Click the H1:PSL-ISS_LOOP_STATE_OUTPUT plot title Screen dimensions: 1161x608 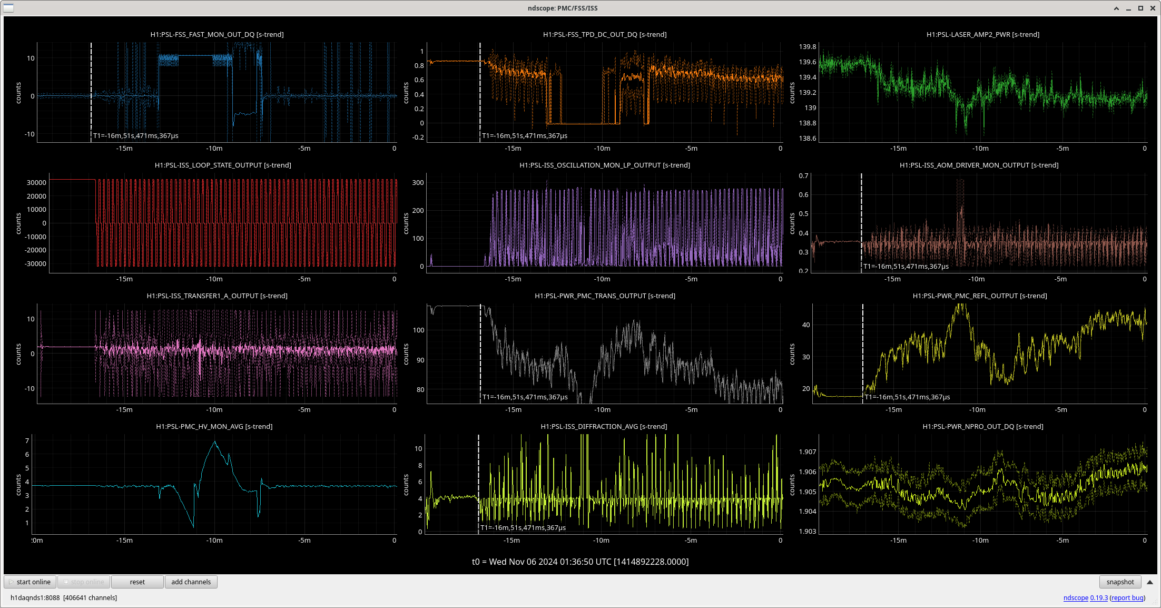click(223, 165)
